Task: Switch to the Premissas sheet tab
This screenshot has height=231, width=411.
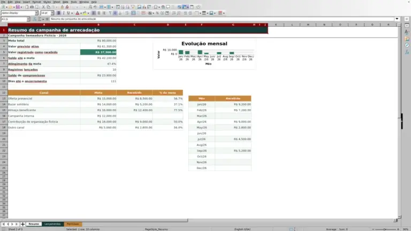Action: (x=73, y=224)
